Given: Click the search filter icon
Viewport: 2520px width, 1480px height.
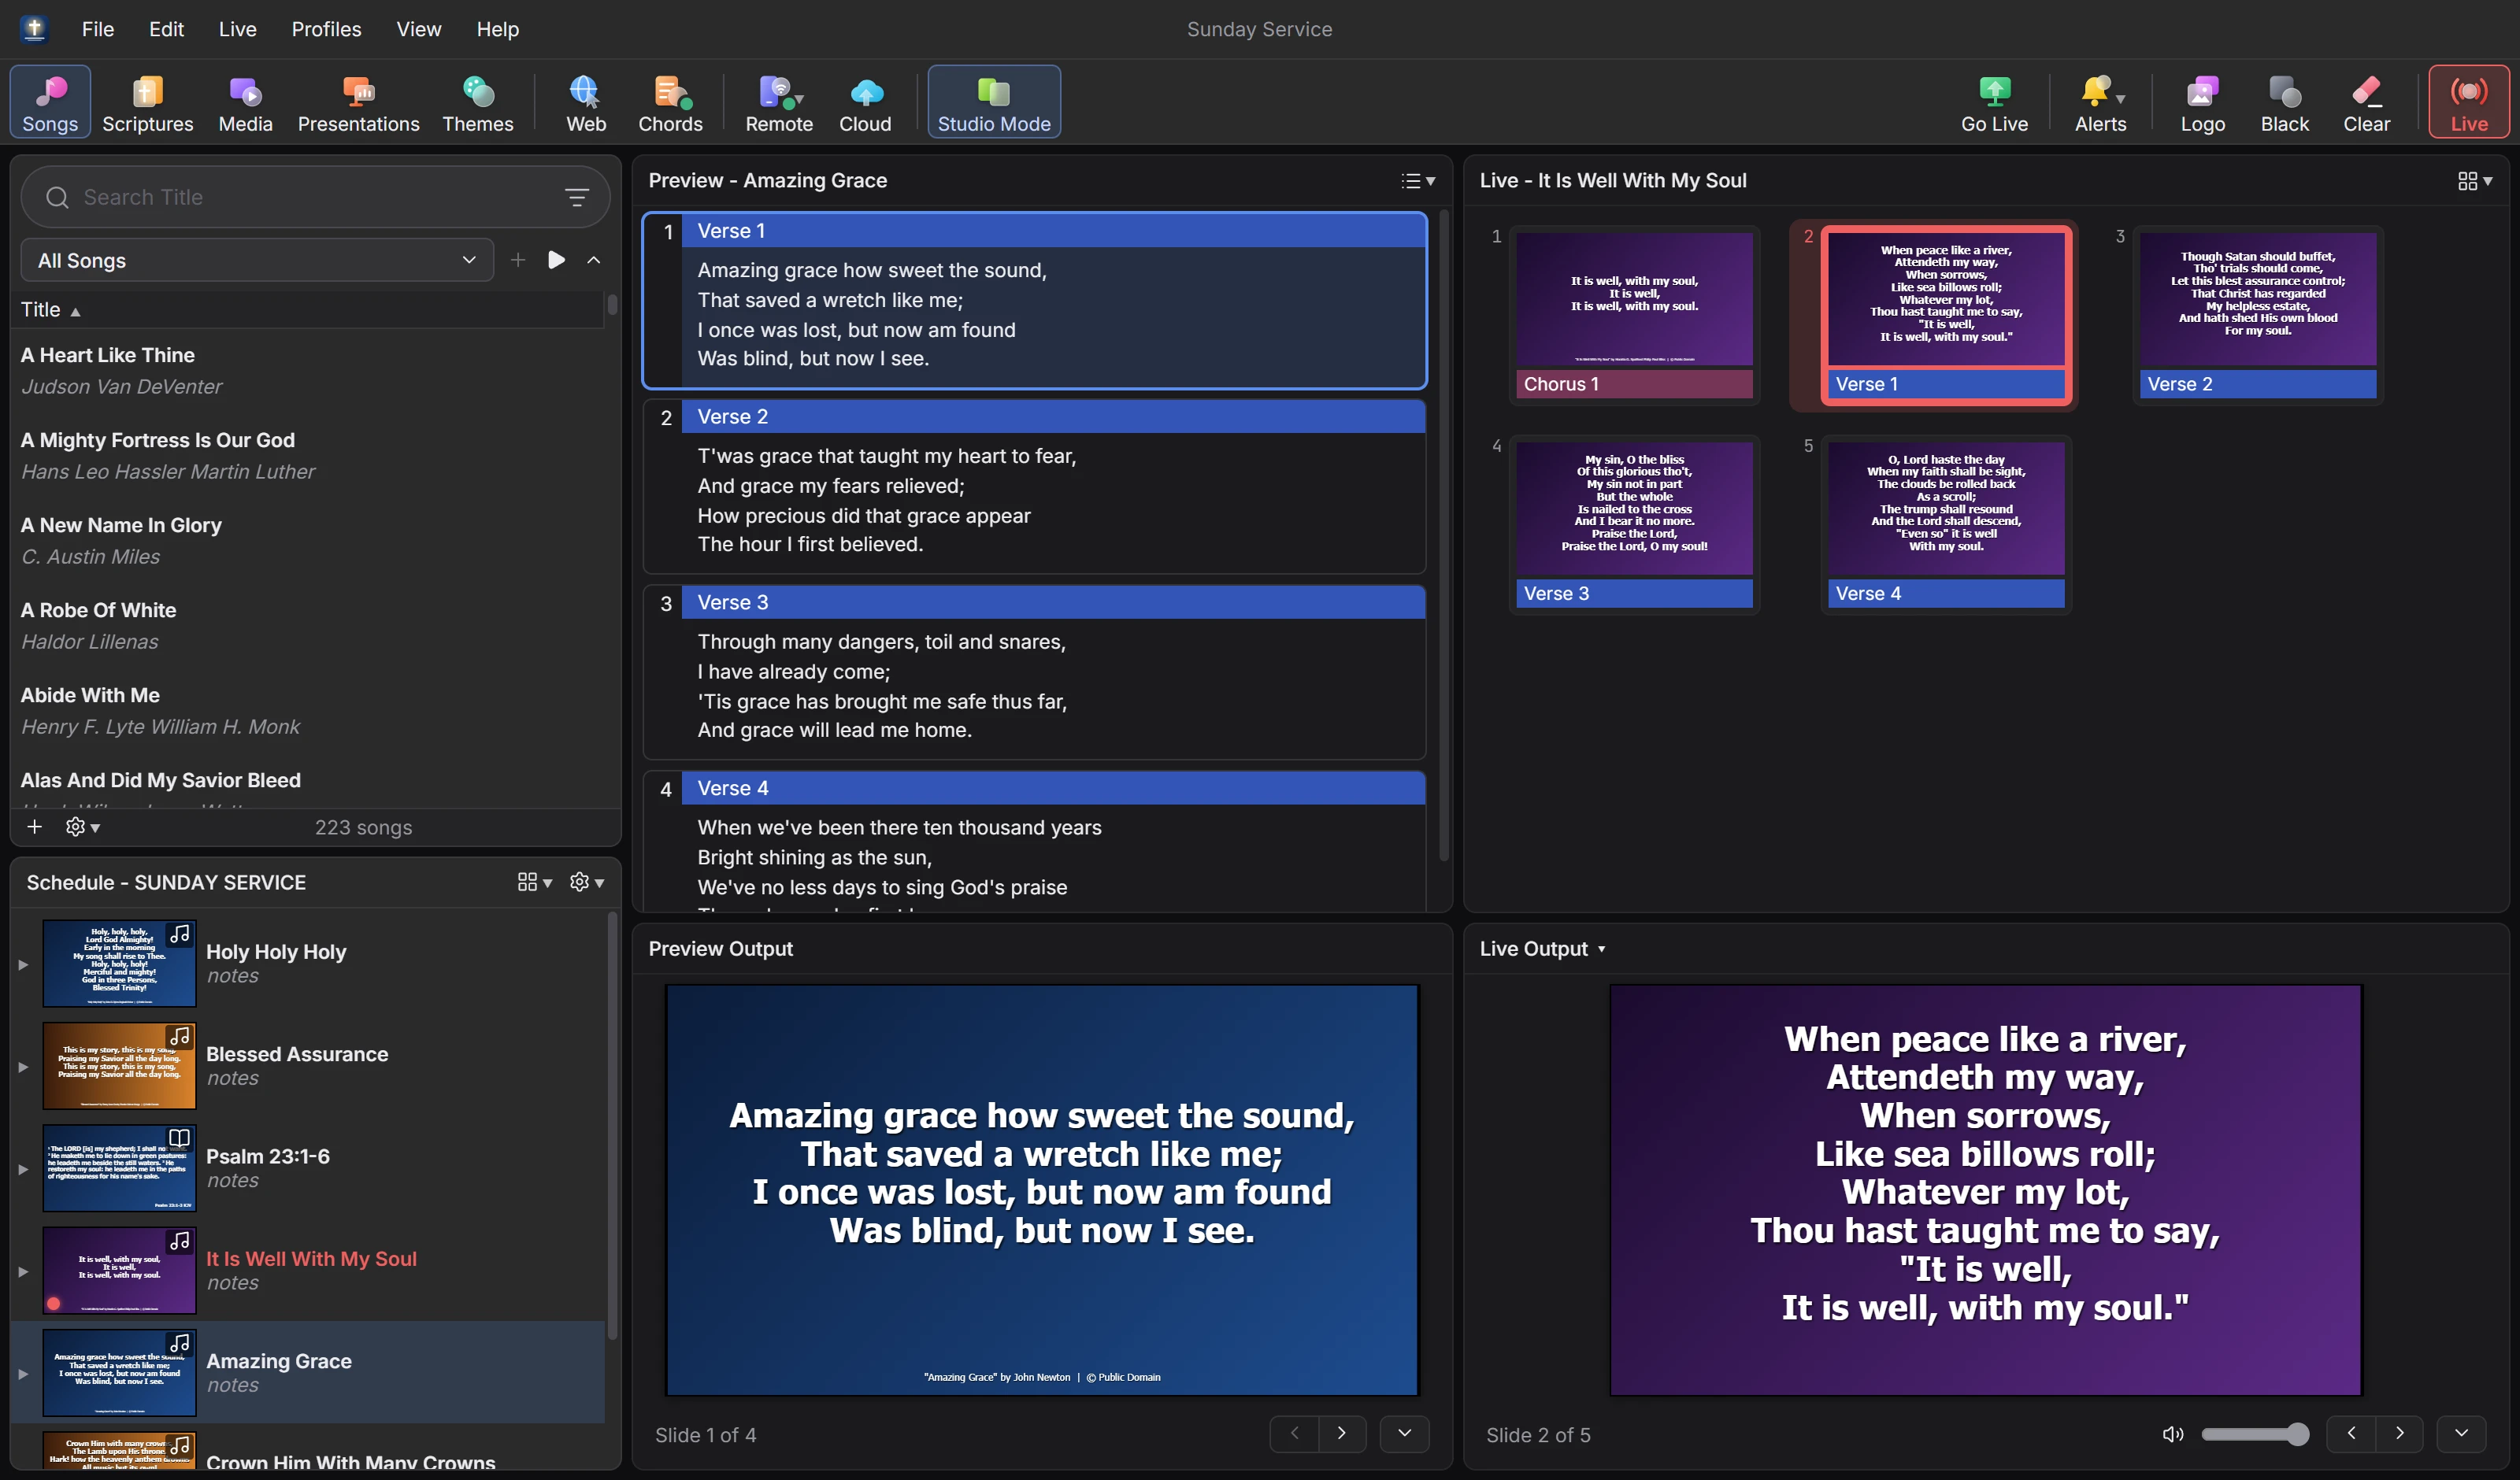Looking at the screenshot, I should pos(577,197).
